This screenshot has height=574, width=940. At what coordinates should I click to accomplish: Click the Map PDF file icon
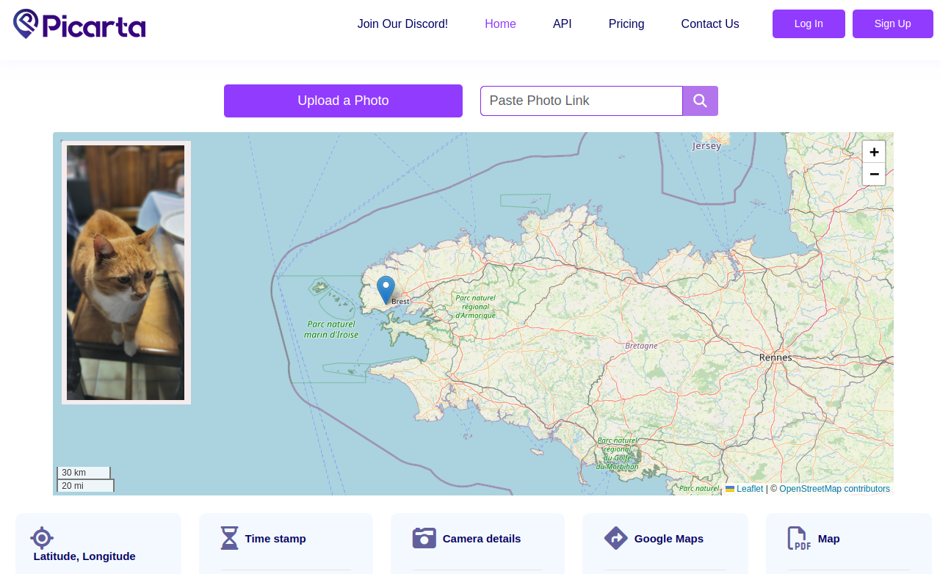tap(798, 538)
